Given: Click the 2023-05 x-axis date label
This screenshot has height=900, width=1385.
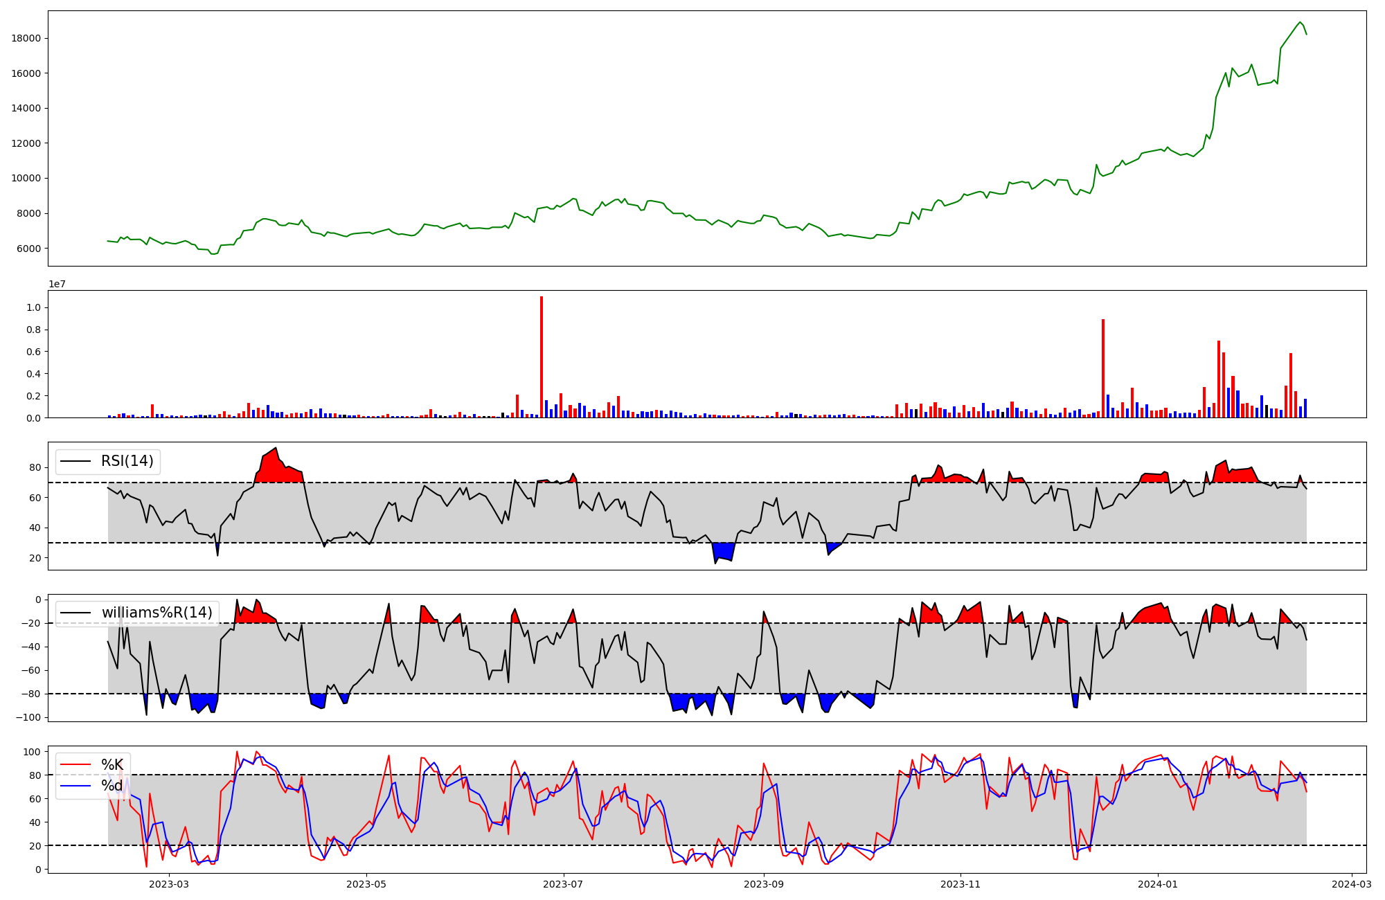Looking at the screenshot, I should tap(366, 883).
